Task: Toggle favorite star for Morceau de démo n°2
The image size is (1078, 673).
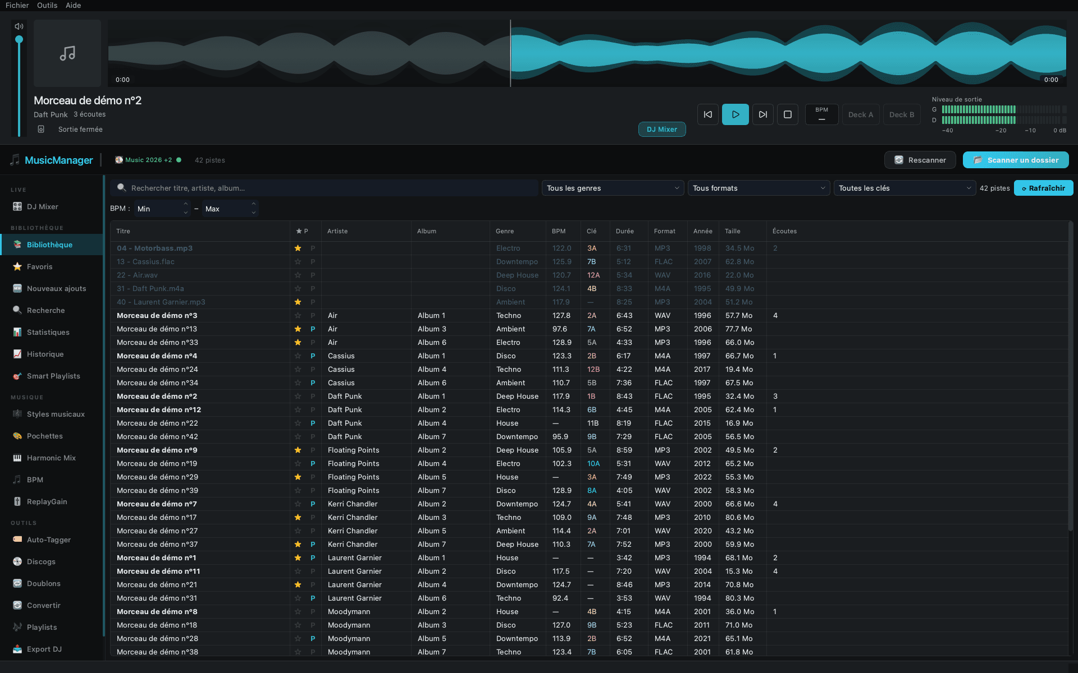Action: point(298,396)
